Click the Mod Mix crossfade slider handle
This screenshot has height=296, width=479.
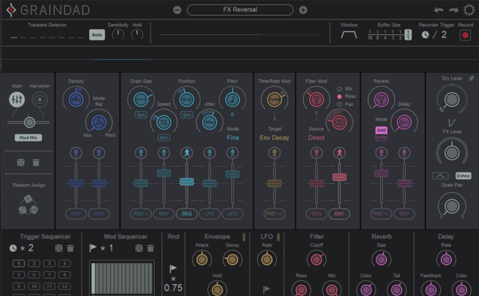pyautogui.click(x=29, y=123)
